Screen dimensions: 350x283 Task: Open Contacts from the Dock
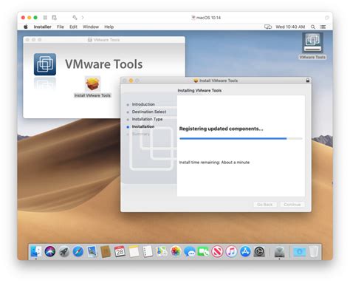point(106,251)
